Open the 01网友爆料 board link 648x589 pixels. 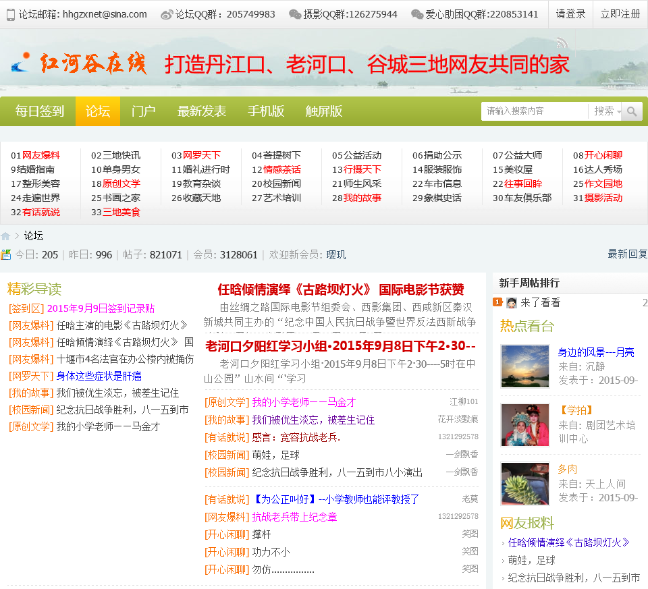coord(36,155)
